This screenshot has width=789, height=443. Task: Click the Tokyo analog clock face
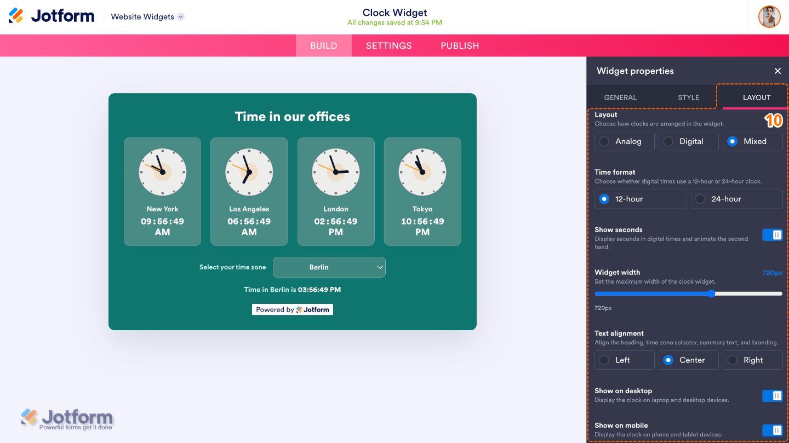(422, 172)
